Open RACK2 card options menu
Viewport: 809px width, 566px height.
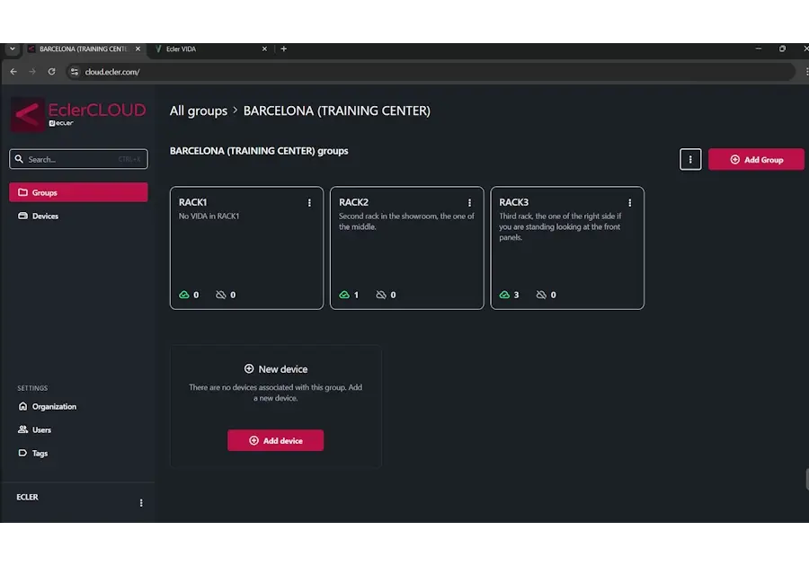(x=469, y=202)
